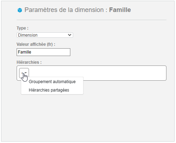Viewport: 176px width, 143px height.
Task: Select Groupement automatique from the menu
Action: 52,82
